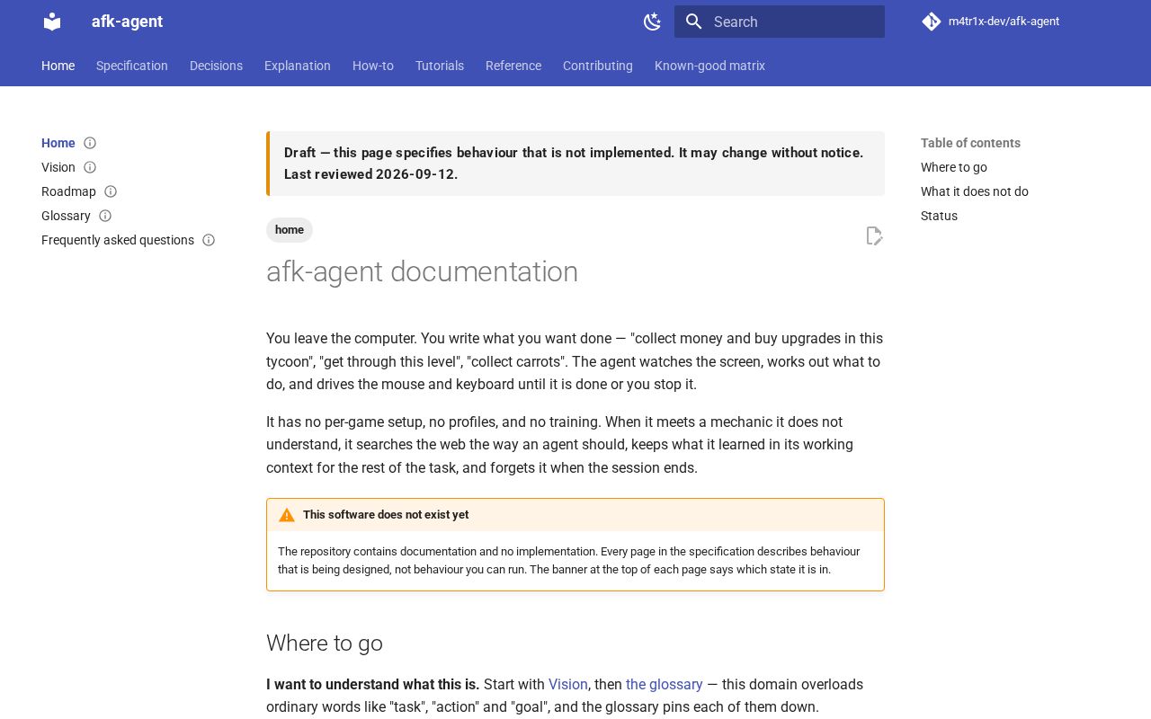Click 'This software does not exist yet' title
Image resolution: width=1151 pixels, height=719 pixels.
coord(386,515)
